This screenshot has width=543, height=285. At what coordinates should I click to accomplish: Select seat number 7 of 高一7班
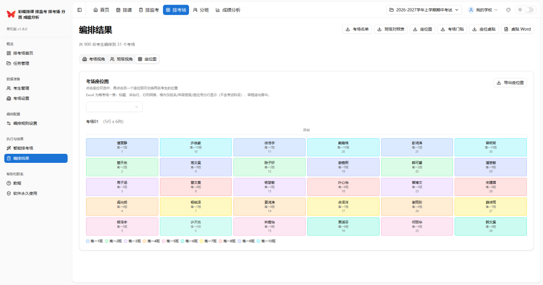196,207
